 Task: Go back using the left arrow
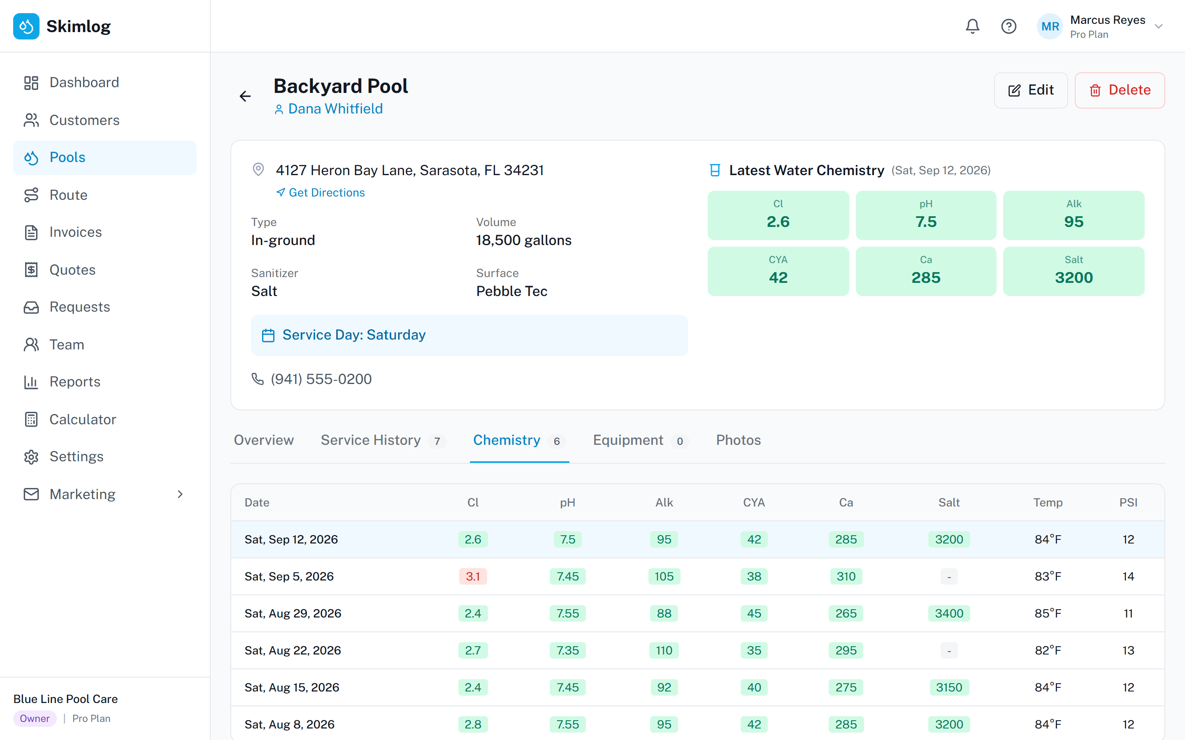tap(245, 96)
